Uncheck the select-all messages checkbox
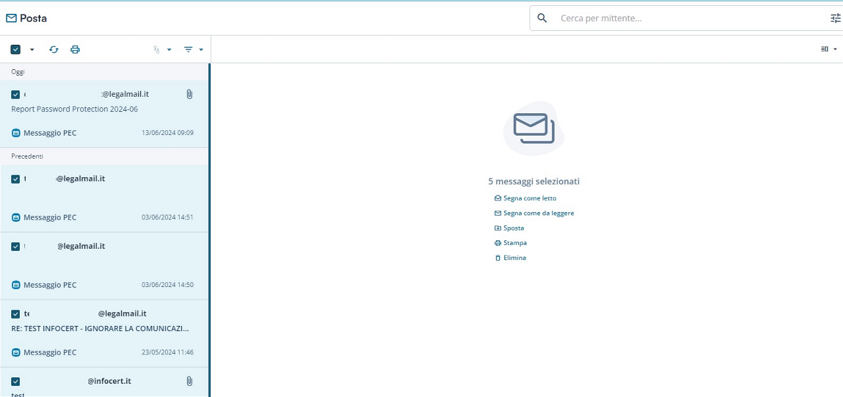This screenshot has height=397, width=843. pos(16,49)
